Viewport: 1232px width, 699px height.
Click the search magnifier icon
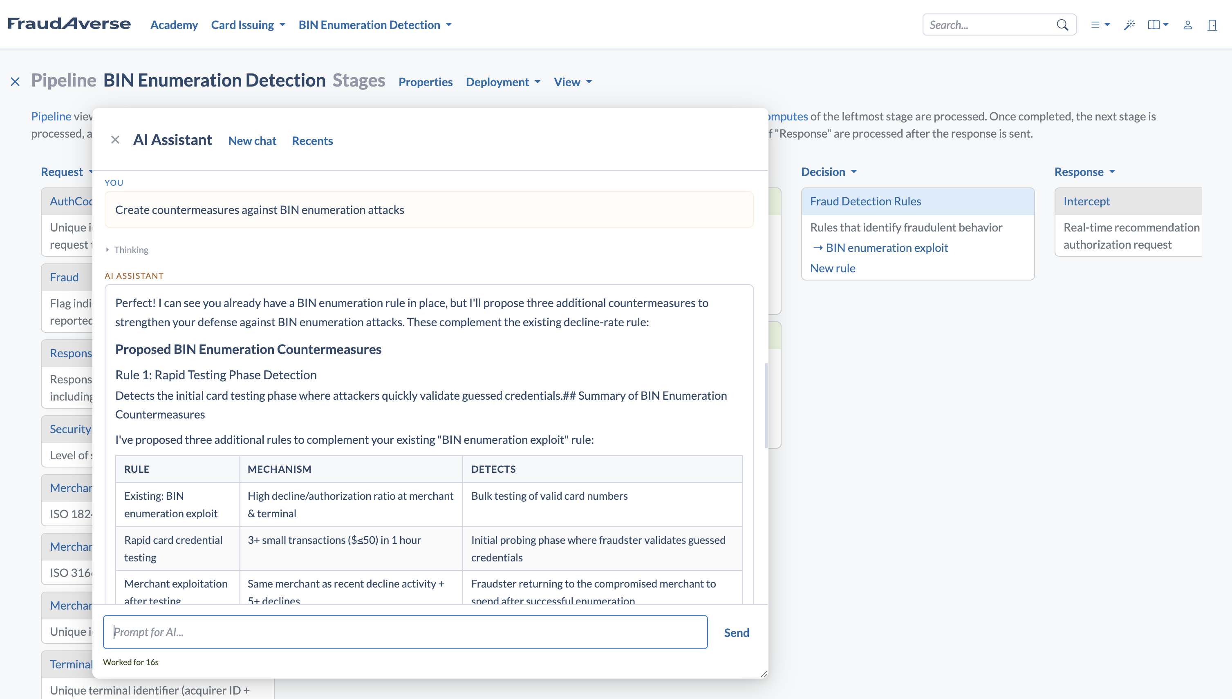click(x=1062, y=25)
